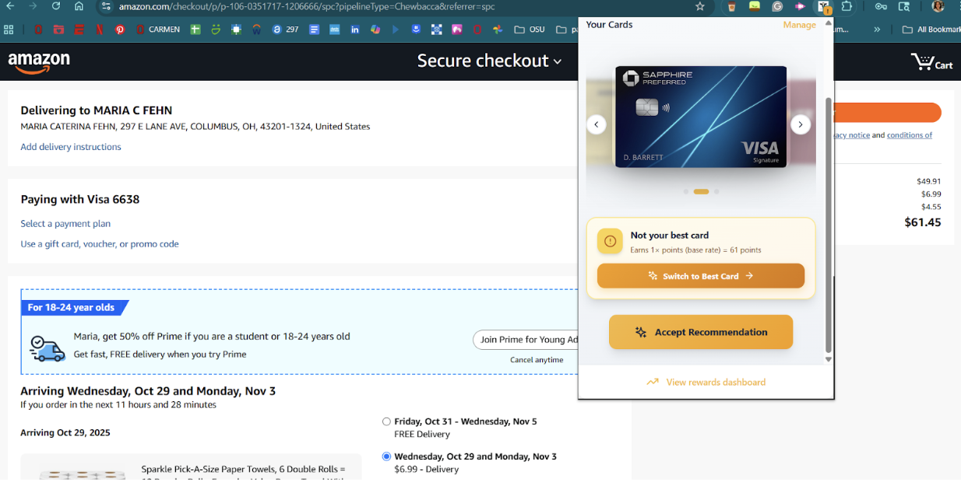The image size is (961, 482).
Task: Open the coffee cup extension
Action: pos(731,6)
